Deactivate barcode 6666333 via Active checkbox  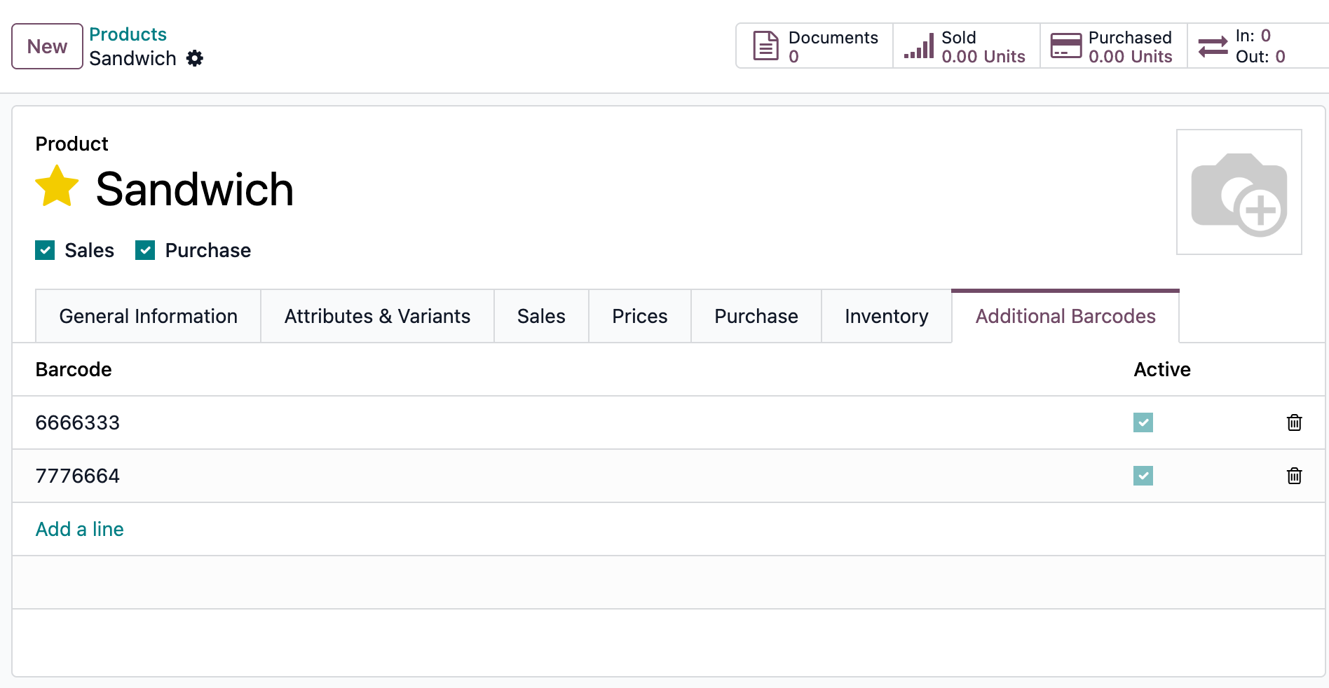[x=1143, y=422]
